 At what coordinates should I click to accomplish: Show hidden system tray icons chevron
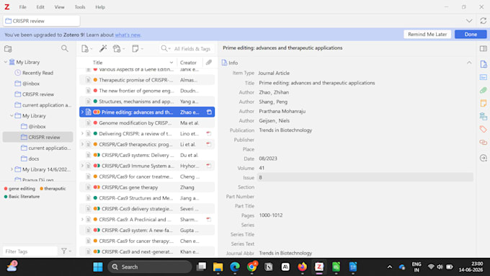click(x=389, y=267)
